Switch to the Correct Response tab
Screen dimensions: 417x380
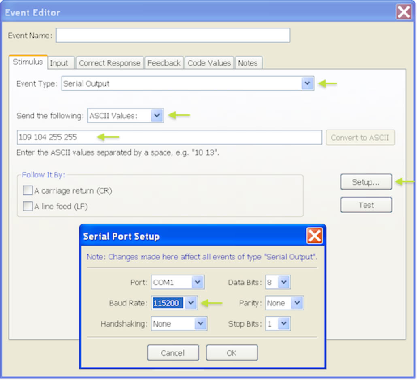[109, 63]
